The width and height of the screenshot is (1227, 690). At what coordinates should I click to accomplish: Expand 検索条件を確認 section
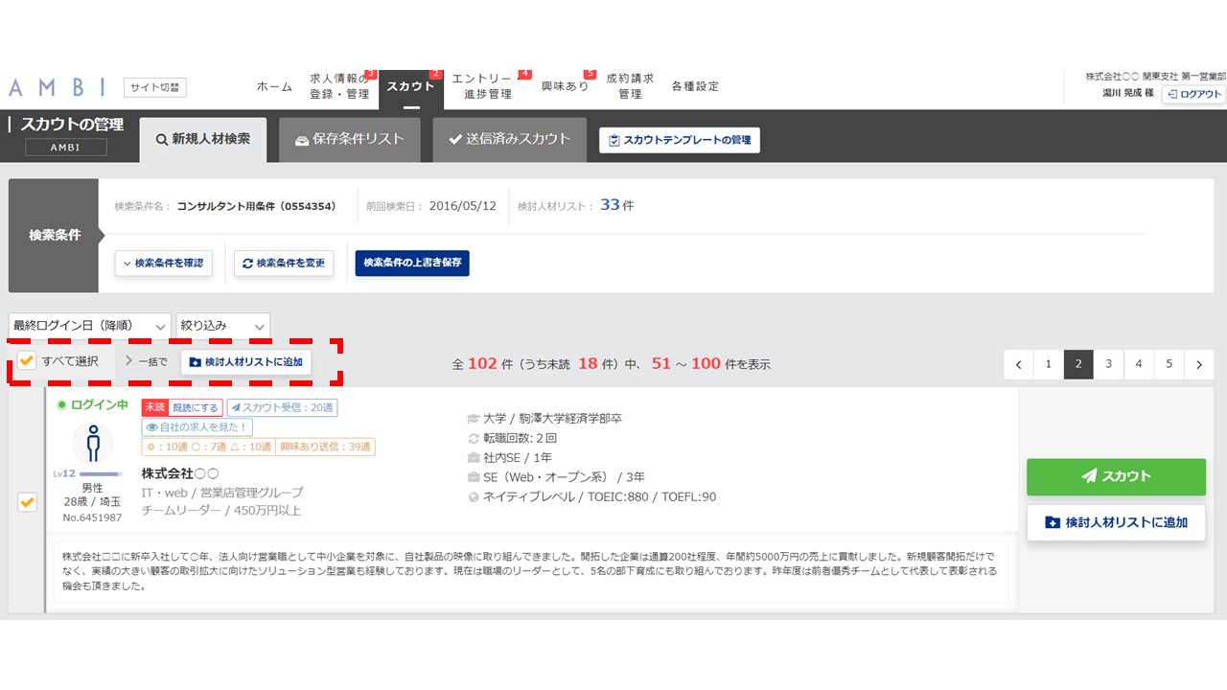click(x=163, y=264)
